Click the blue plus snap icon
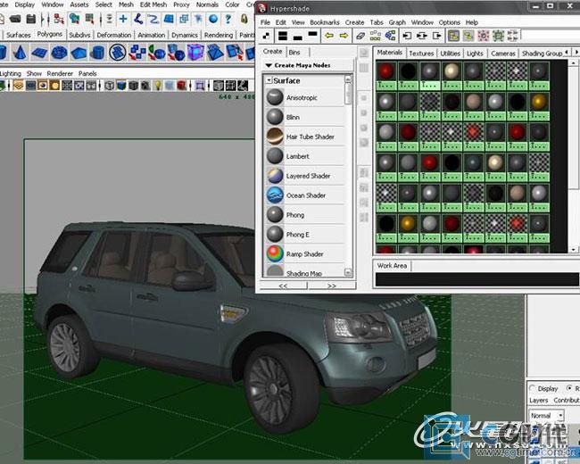This screenshot has width=580, height=464. [x=123, y=19]
